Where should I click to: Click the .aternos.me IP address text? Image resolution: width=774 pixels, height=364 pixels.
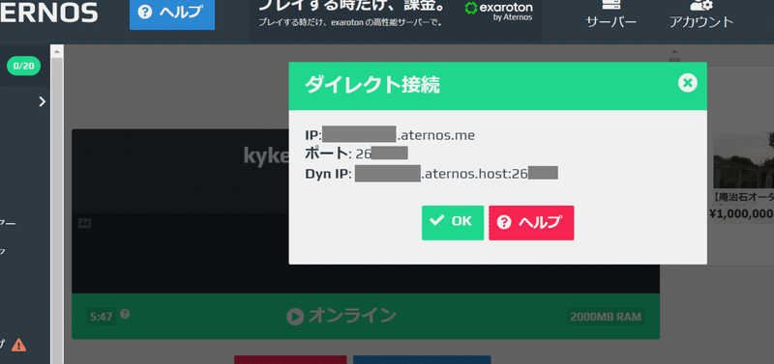(x=436, y=135)
